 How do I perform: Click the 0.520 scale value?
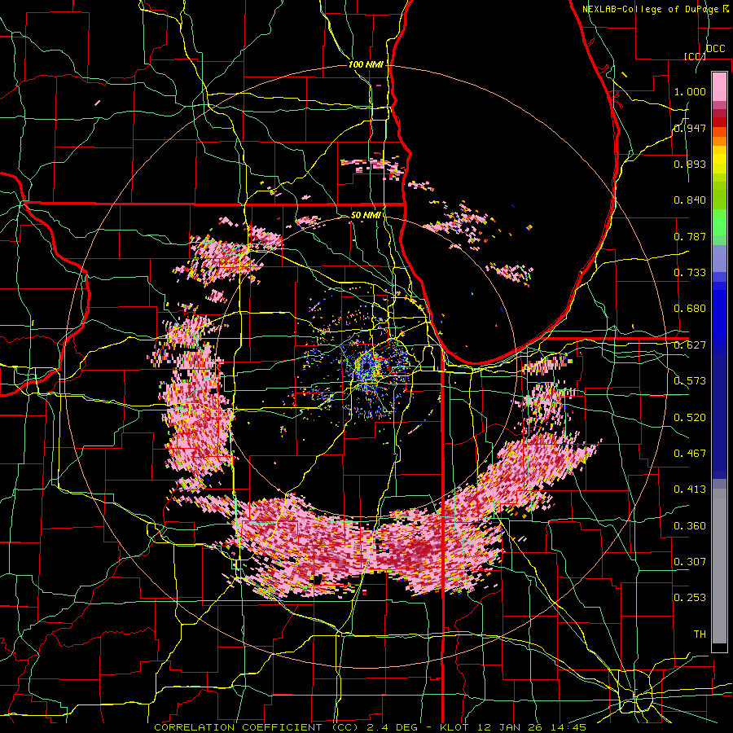(690, 417)
